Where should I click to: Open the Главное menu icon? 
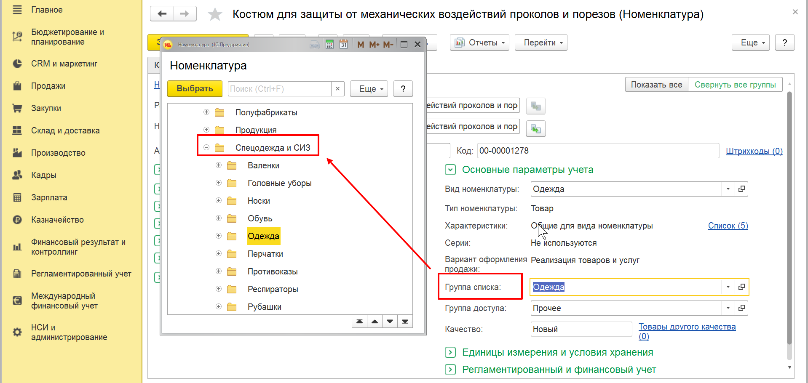(17, 10)
